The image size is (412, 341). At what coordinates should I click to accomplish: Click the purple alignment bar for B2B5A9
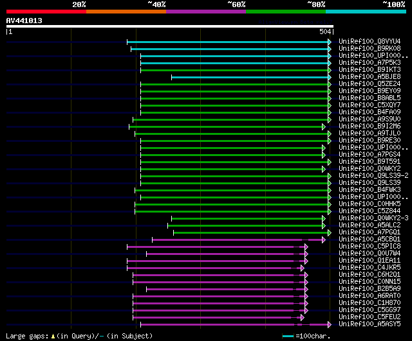(225, 290)
